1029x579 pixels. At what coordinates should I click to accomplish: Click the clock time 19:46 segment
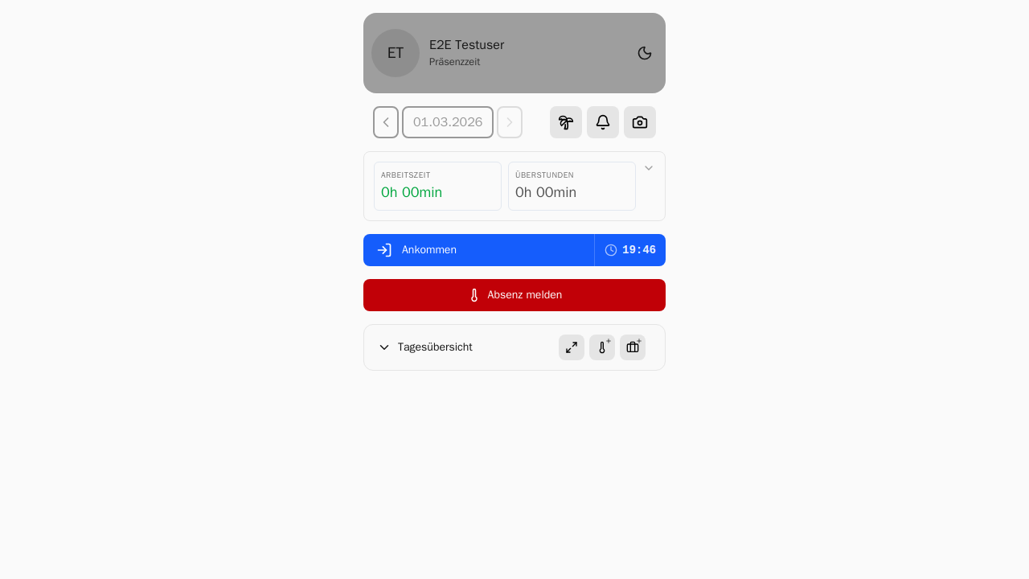(630, 250)
